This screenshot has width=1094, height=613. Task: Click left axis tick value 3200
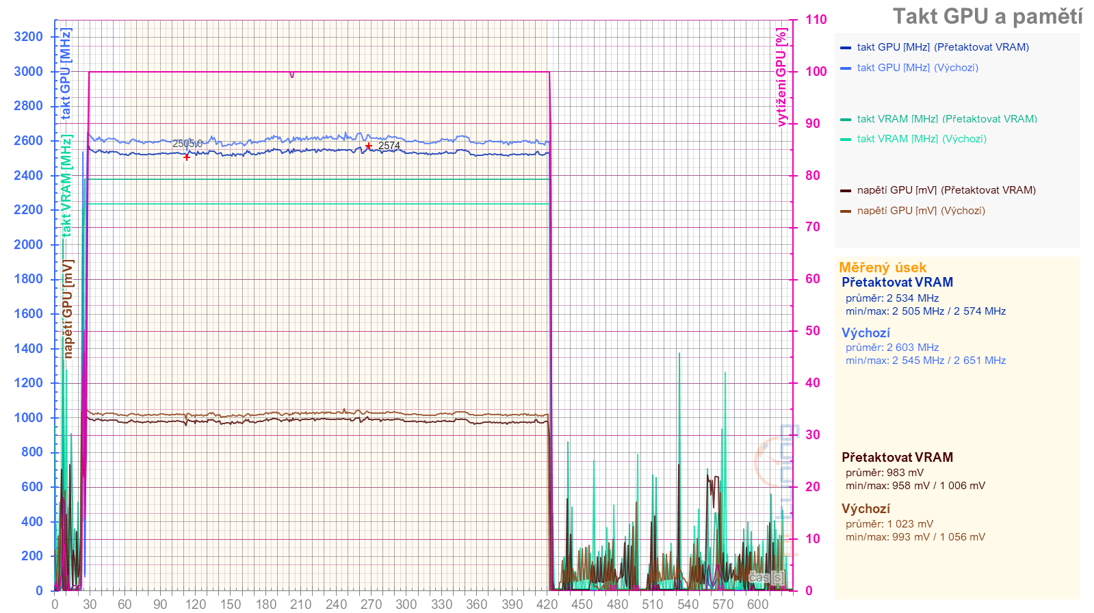click(28, 36)
